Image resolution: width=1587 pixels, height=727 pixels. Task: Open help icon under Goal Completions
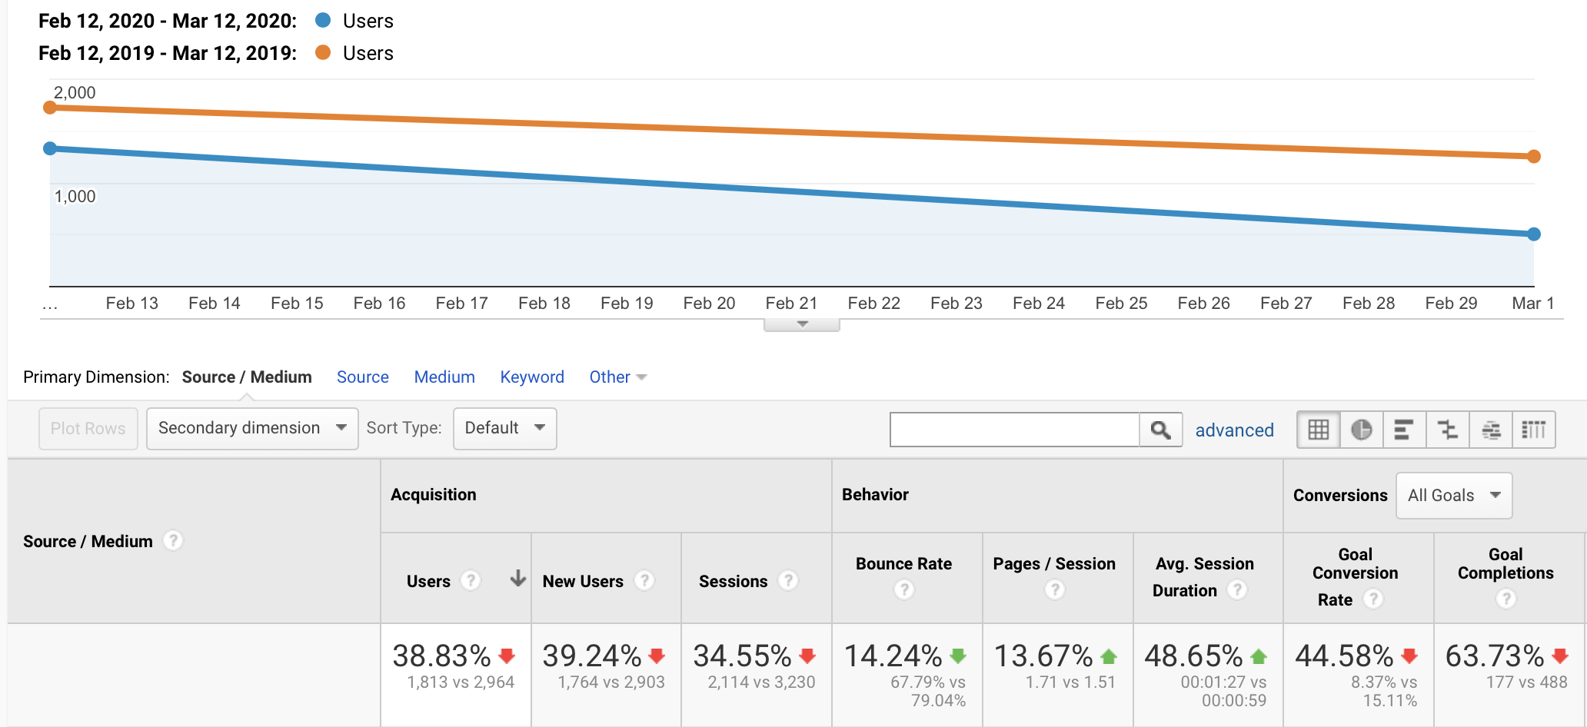point(1506,599)
